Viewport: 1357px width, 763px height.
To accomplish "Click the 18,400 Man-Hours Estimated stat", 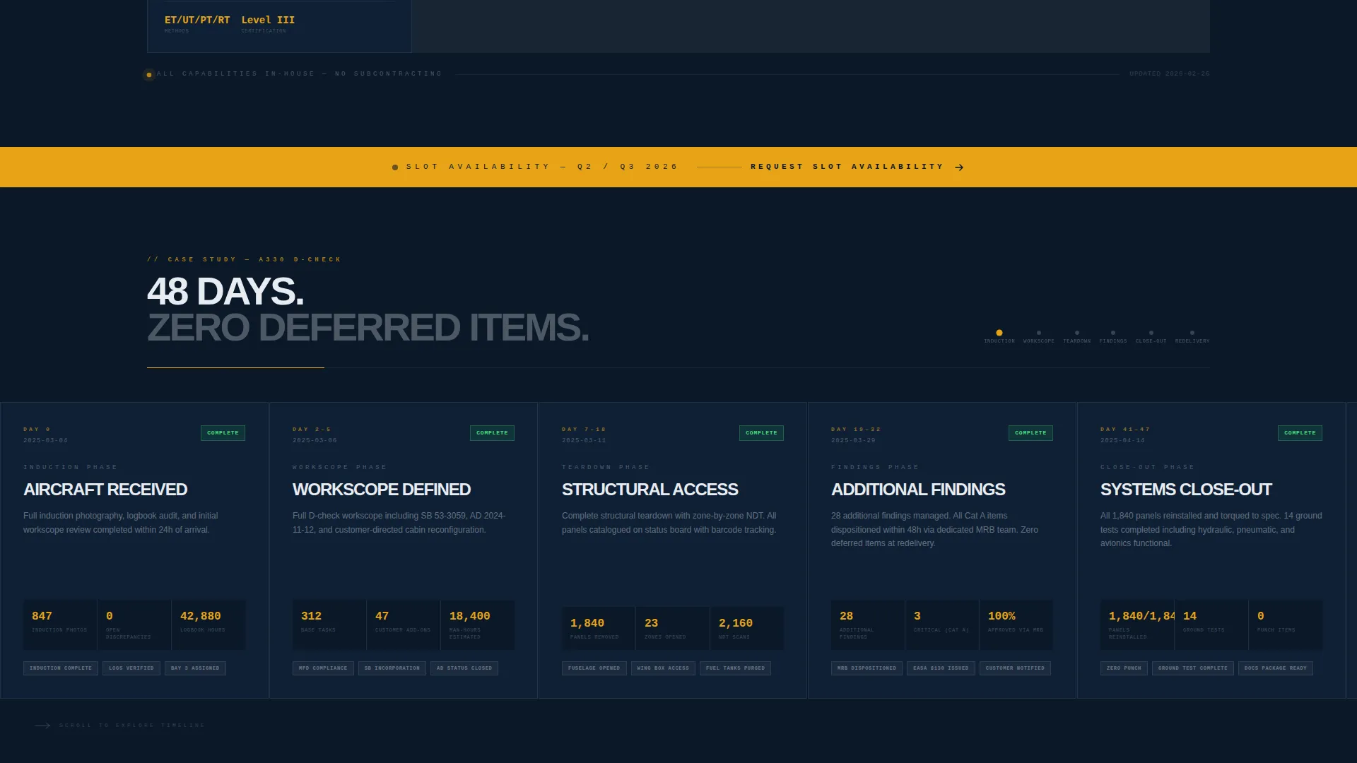I will click(x=478, y=625).
